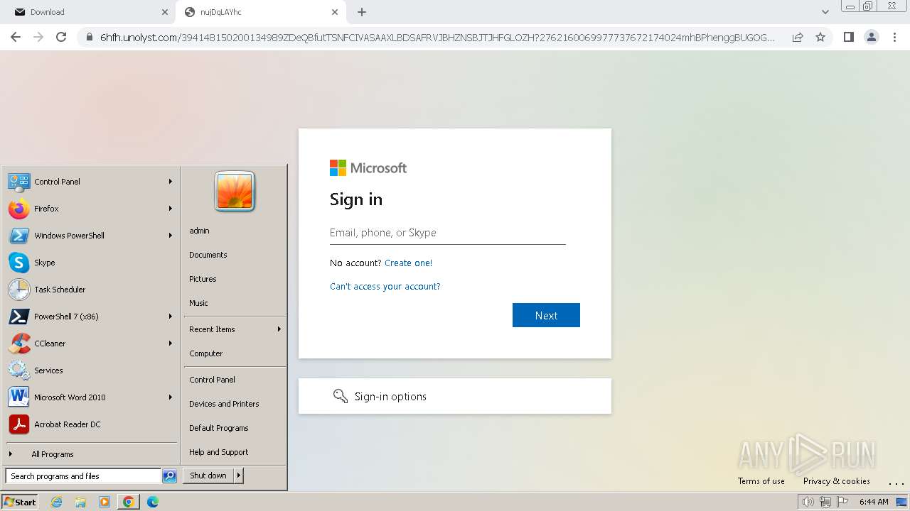Focus the Email, phone, or Skype field
This screenshot has height=511, width=910.
coord(448,233)
